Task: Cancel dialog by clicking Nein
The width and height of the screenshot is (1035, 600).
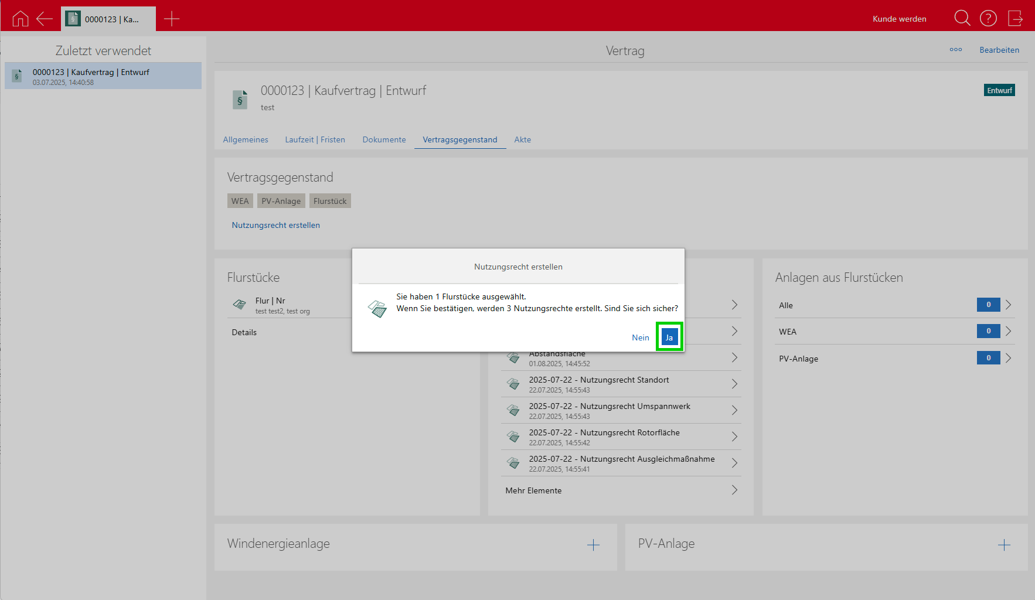Action: (x=640, y=337)
